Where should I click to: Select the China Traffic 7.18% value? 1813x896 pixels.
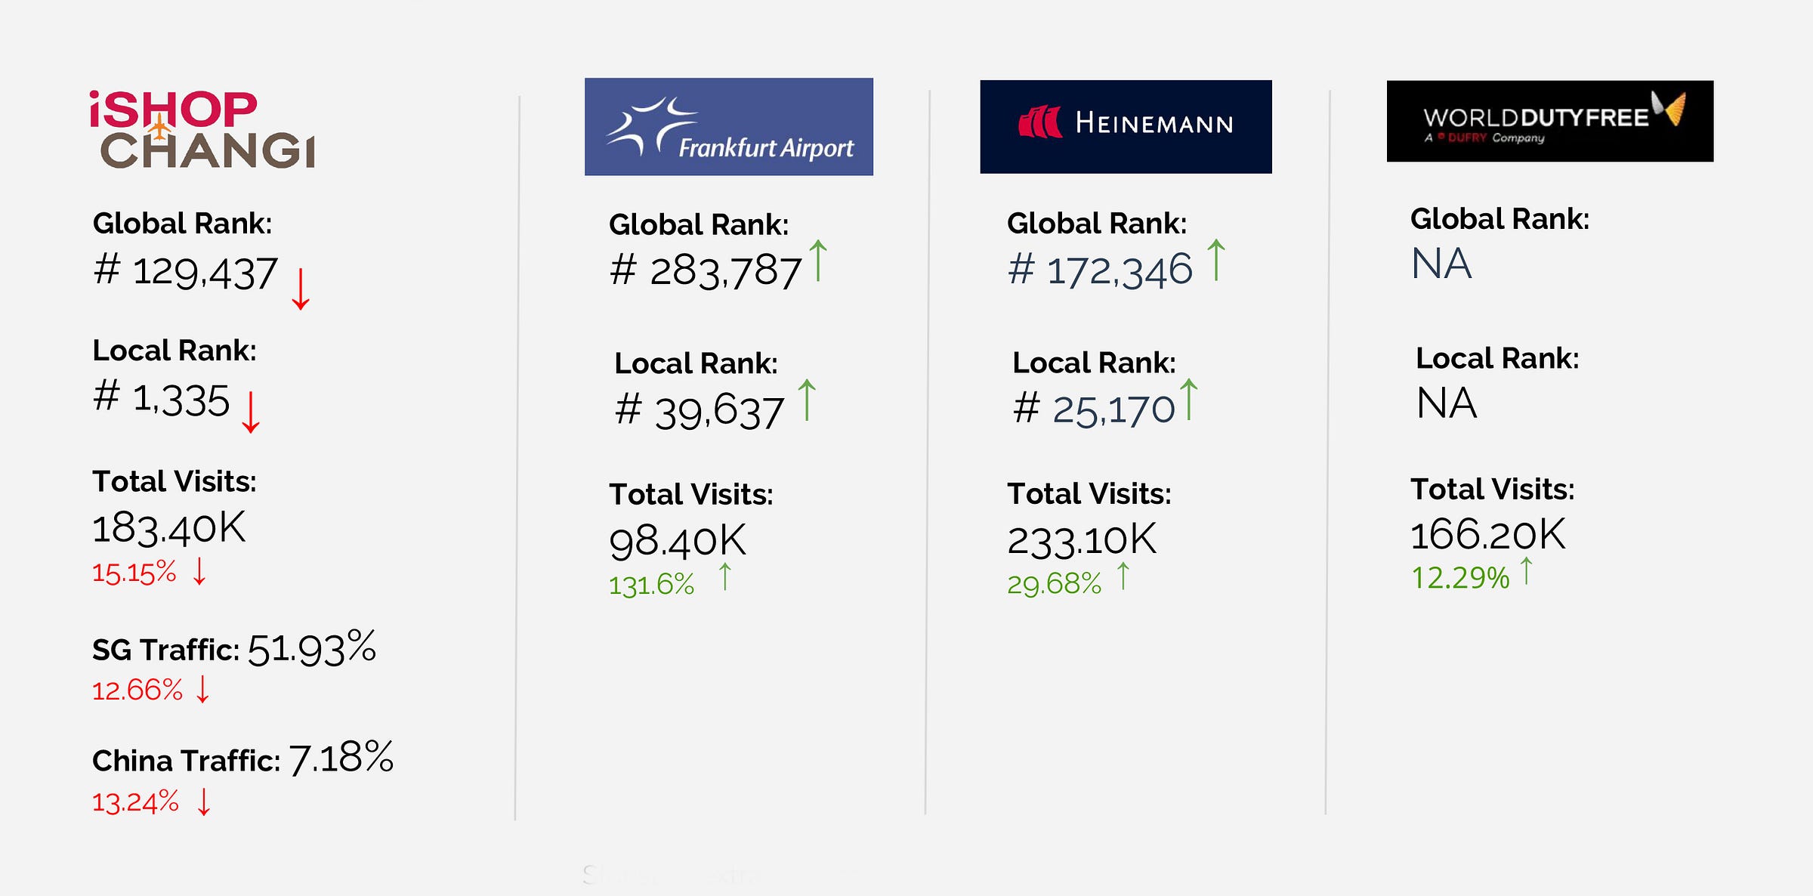pos(341,758)
